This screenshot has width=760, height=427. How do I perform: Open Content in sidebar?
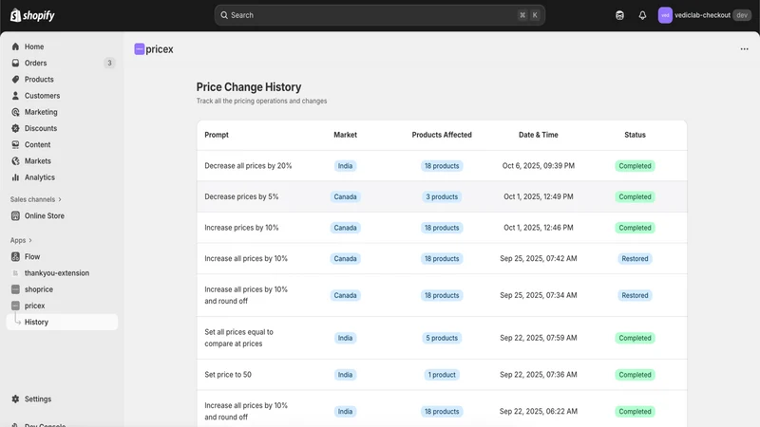tap(37, 145)
